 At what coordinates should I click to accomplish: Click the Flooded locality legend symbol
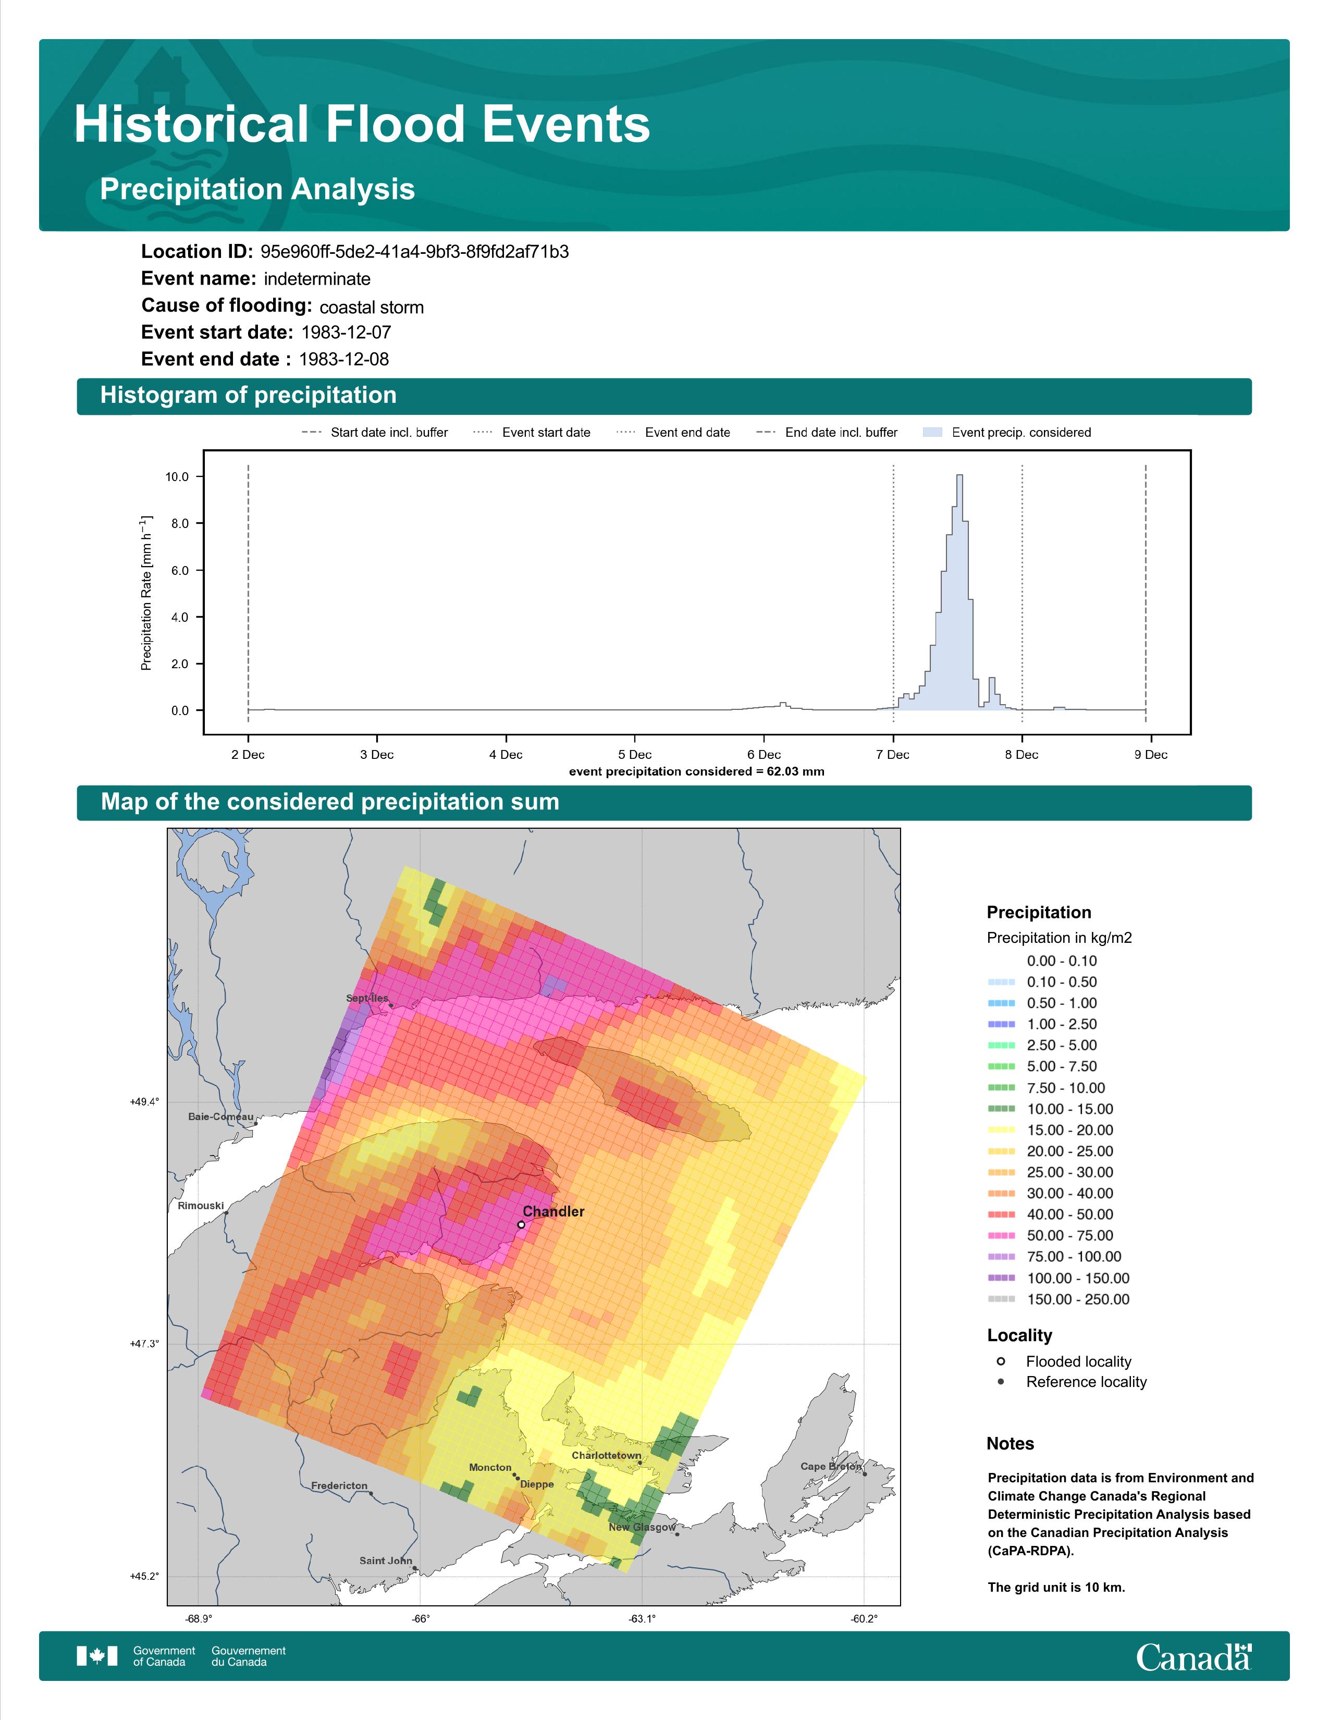[1001, 1361]
